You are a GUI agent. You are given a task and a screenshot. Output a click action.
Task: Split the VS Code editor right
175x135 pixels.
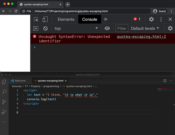165,81
